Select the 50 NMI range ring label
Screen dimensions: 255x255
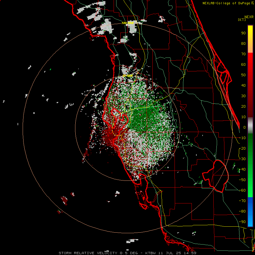(127, 76)
